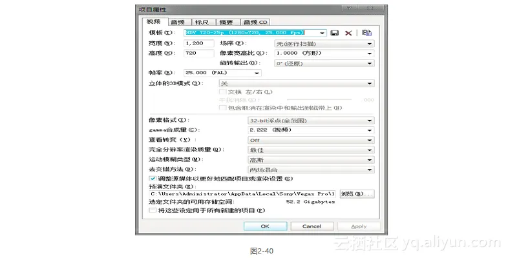Open the 摘要 tab
This screenshot has height=258, width=508.
tap(226, 22)
